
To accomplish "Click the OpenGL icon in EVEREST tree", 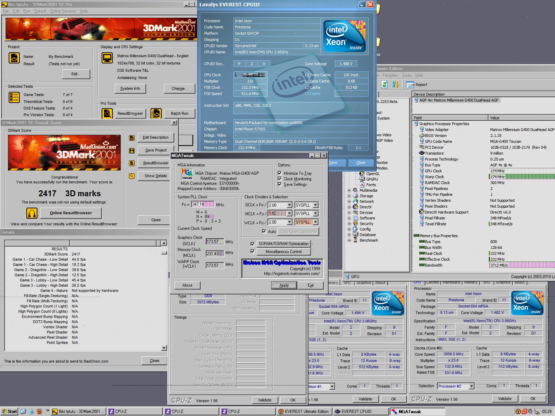I will tap(362, 174).
